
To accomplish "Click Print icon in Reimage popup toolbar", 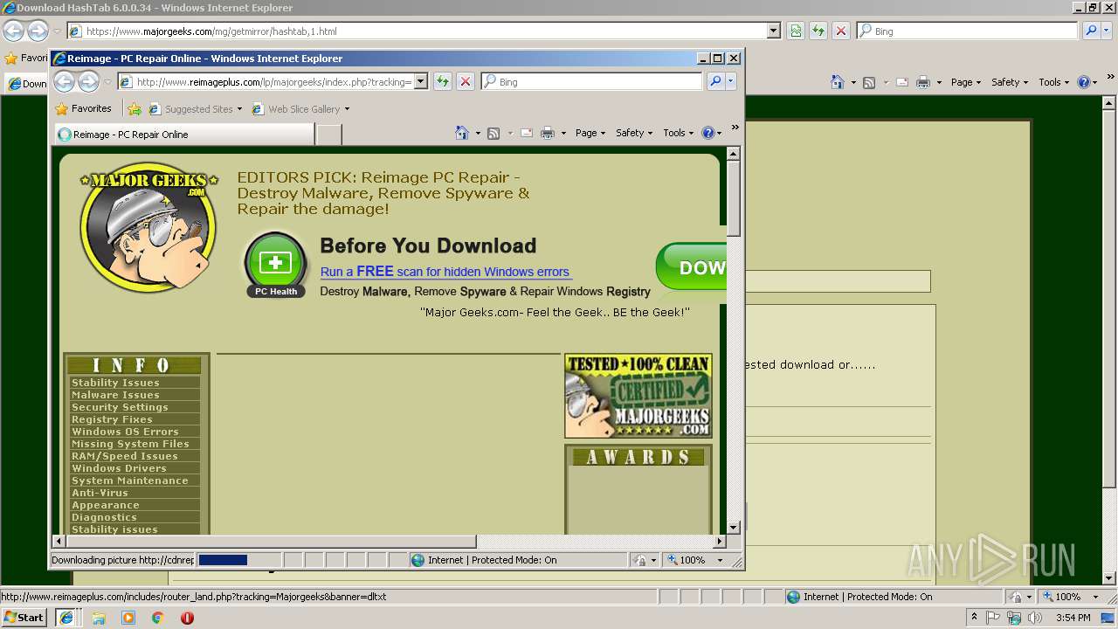I will click(548, 133).
